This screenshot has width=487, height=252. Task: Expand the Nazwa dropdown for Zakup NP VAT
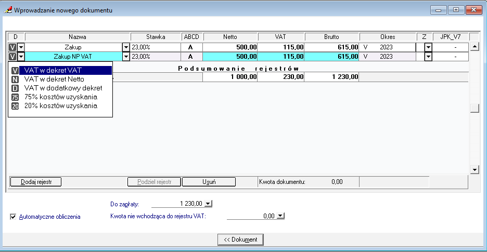click(126, 57)
